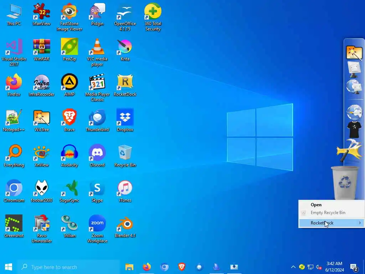Click the Blender 4.1 desktop icon
This screenshot has height=274, width=365.
coord(125,227)
